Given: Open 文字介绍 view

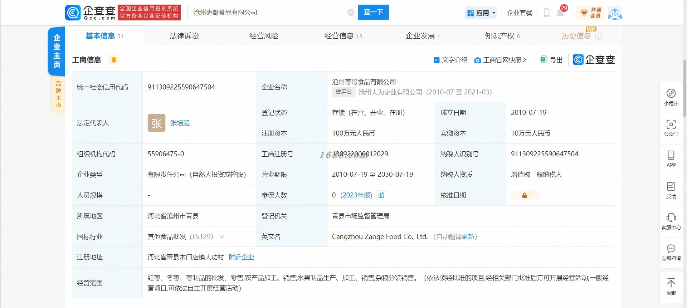Looking at the screenshot, I should point(450,60).
